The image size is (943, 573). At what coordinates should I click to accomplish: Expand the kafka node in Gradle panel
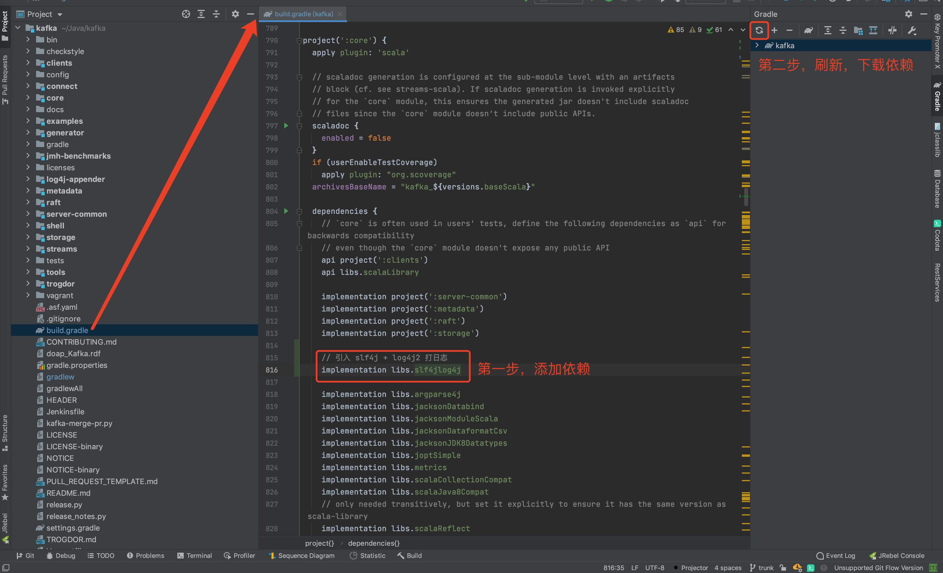(757, 46)
